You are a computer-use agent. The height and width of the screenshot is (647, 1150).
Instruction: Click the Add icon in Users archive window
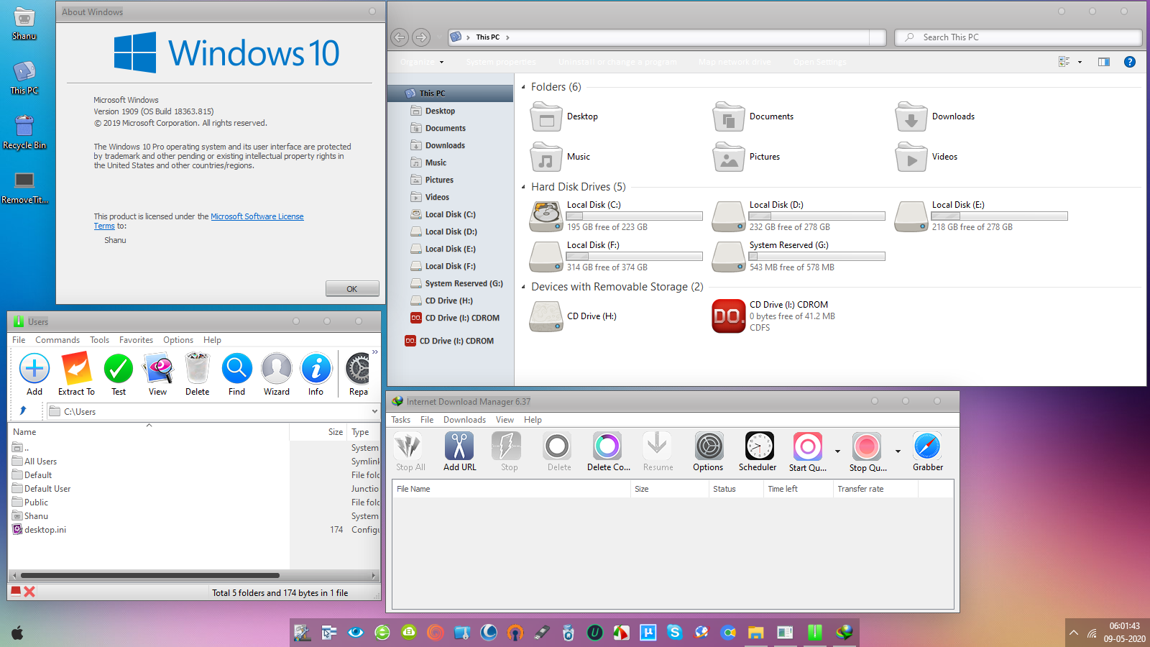pyautogui.click(x=34, y=369)
